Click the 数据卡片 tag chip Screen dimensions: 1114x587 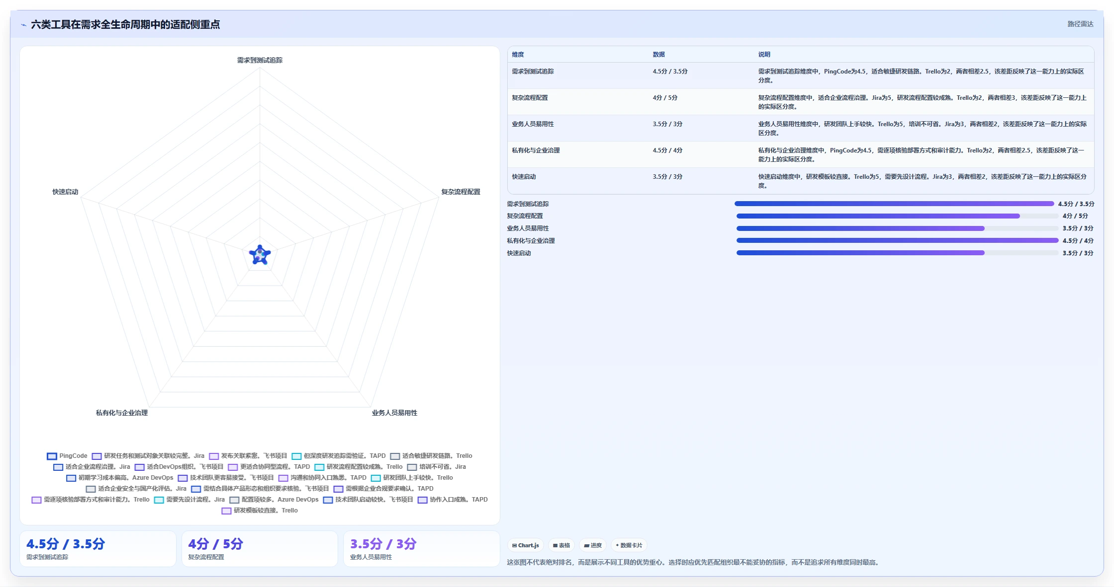pyautogui.click(x=629, y=545)
